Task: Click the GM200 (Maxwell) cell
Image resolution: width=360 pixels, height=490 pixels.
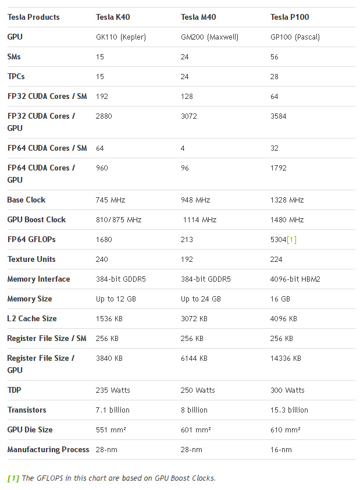Action: click(x=209, y=37)
